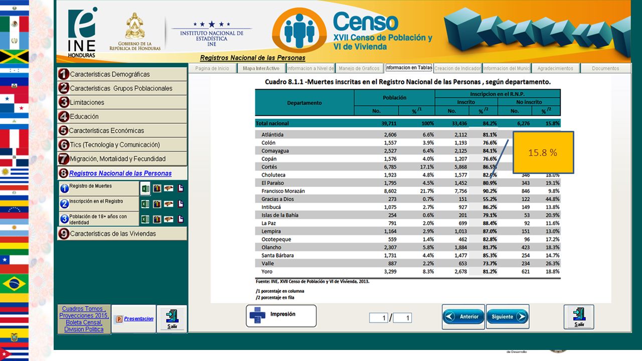Open Excel export for Inscripción en el Registro
The width and height of the screenshot is (642, 361).
145,204
